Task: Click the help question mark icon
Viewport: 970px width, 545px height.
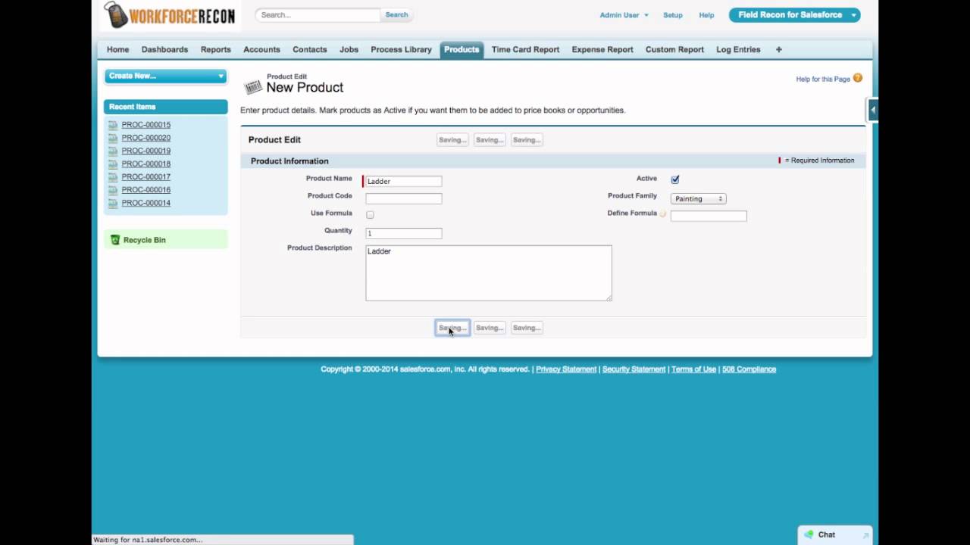Action: (858, 78)
